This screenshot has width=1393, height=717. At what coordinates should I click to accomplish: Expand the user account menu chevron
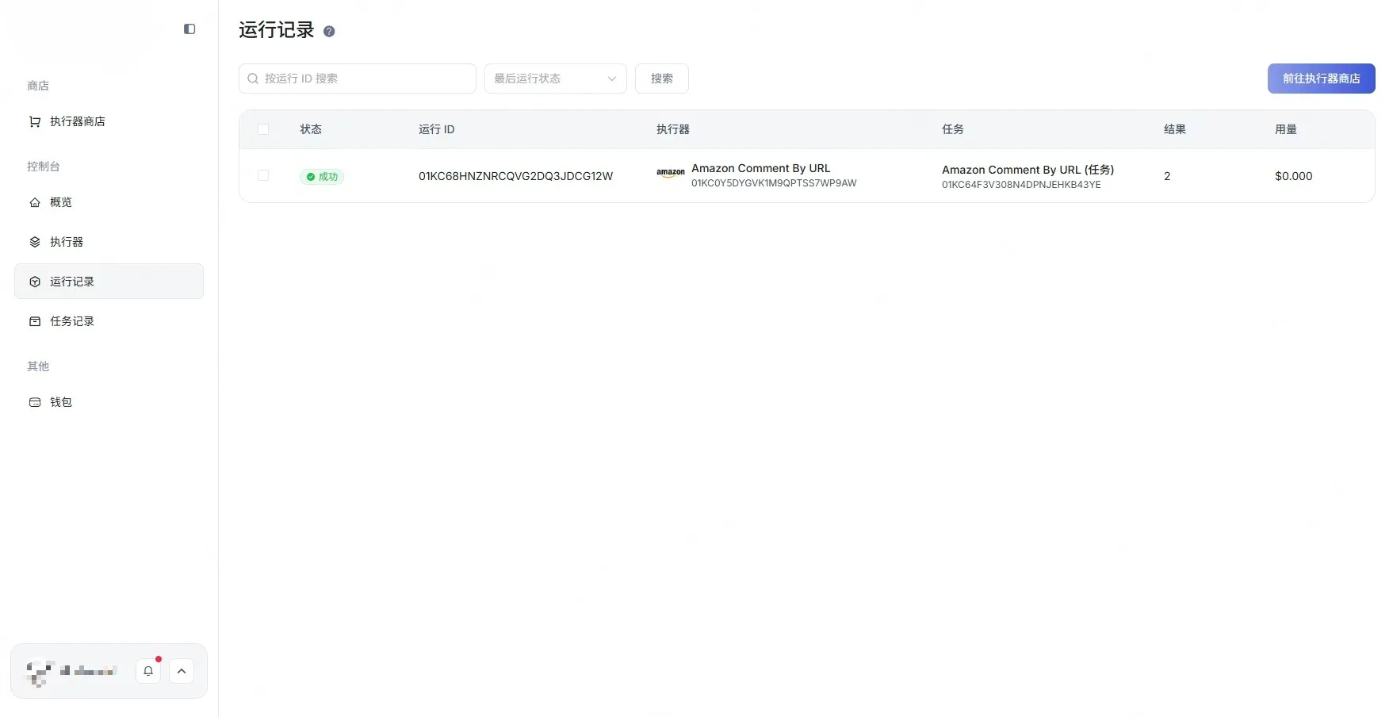(182, 671)
